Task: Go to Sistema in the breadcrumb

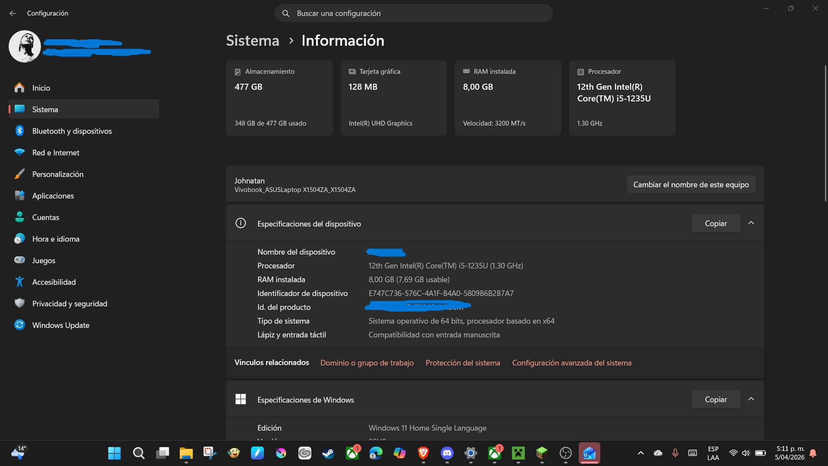Action: point(252,41)
